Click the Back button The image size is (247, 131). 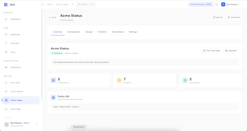pos(52,18)
